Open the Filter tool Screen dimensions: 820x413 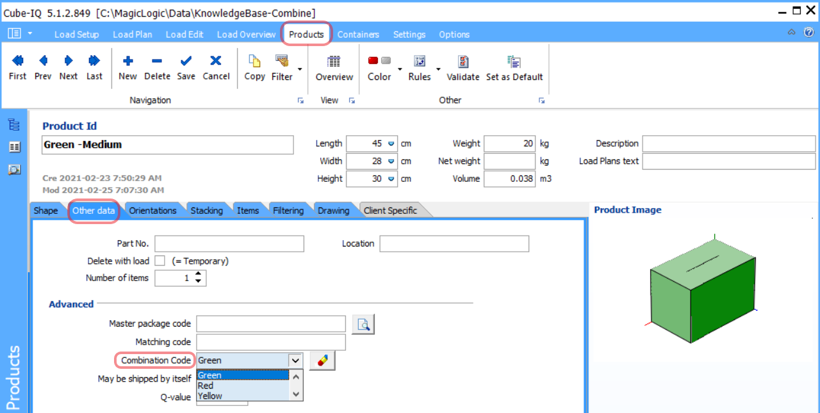tap(282, 67)
